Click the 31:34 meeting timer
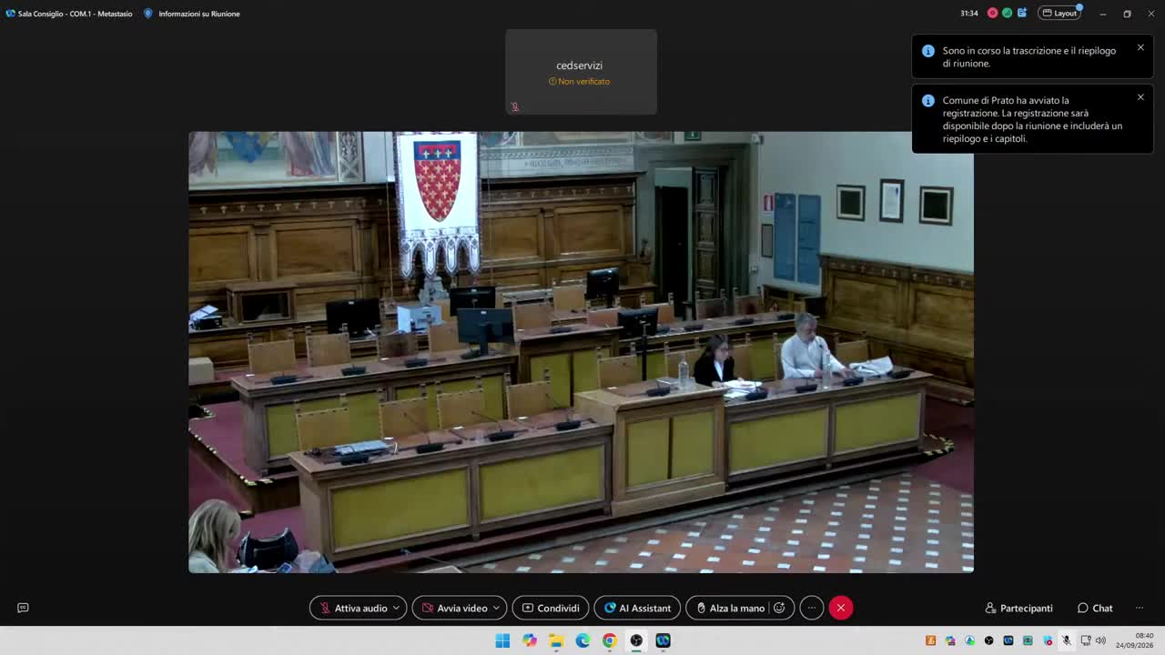1165x655 pixels. pyautogui.click(x=969, y=14)
